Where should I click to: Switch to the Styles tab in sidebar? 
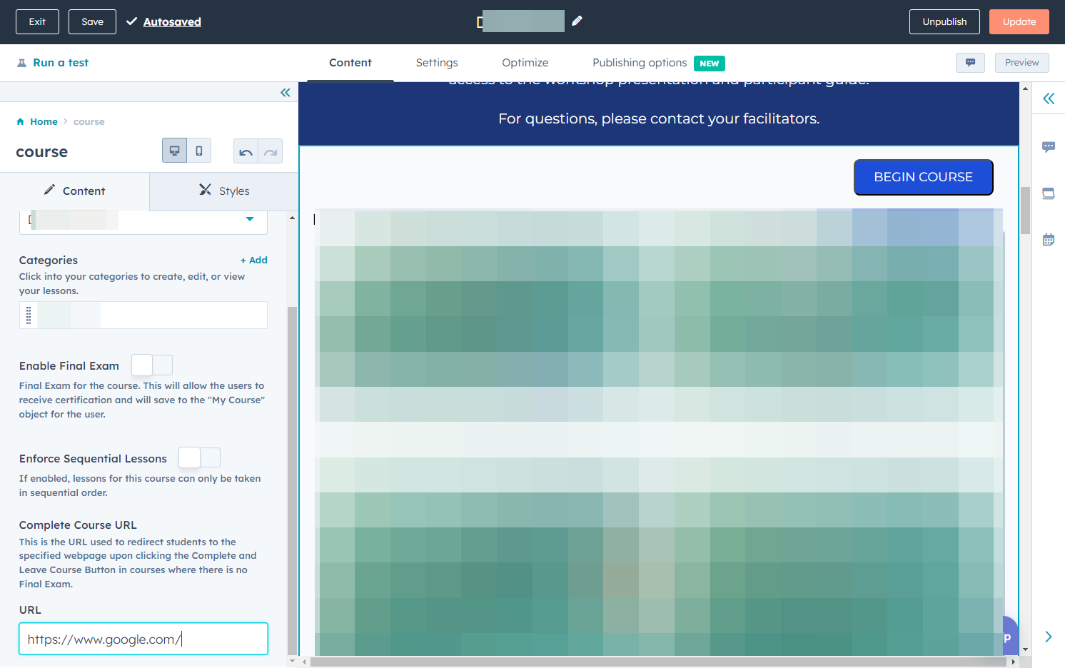pos(224,191)
